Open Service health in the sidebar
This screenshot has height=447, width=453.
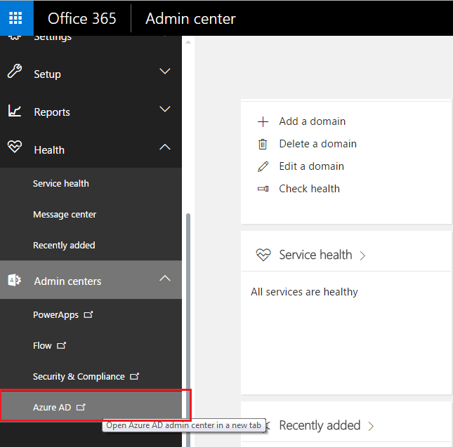(61, 184)
